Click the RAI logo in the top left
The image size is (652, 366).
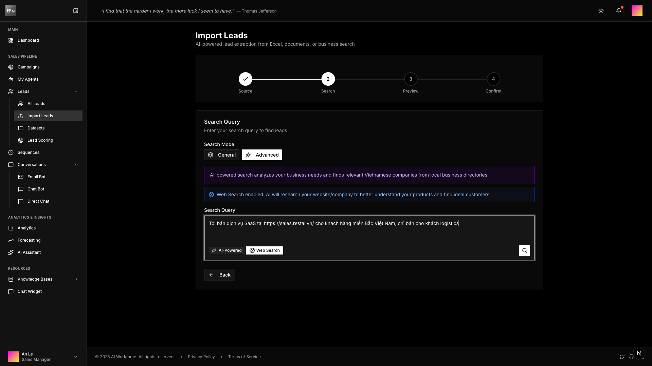point(11,11)
